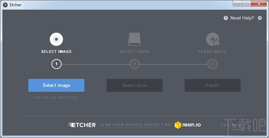Viewport: 269px width, 138px height.
Task: Click the resin.io cube logo
Action: coord(178,125)
